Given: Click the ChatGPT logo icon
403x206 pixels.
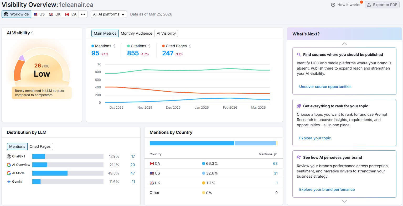Looking at the screenshot, I should pos(9,156).
